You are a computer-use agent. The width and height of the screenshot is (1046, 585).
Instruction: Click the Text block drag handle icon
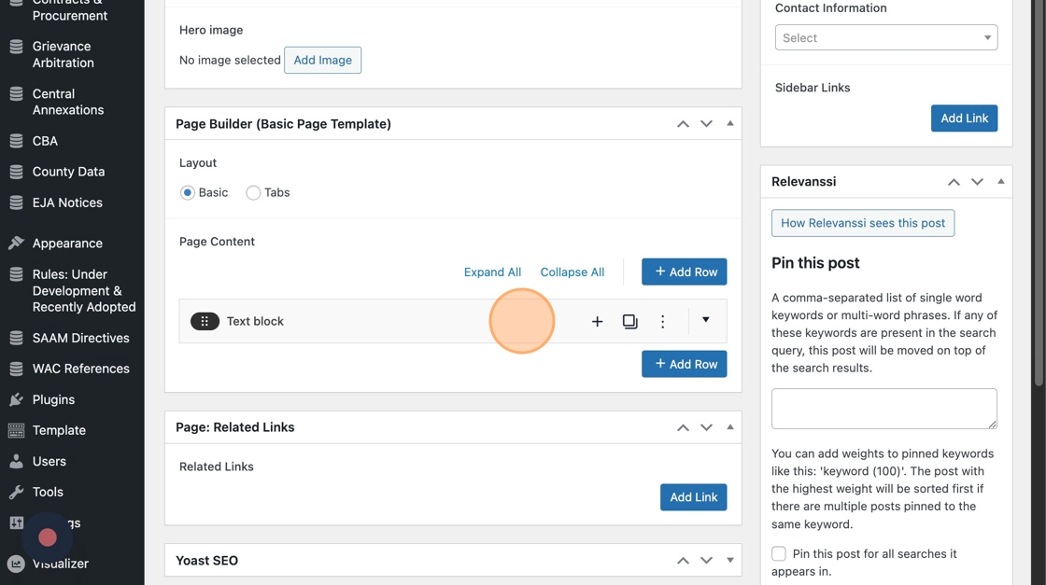205,321
